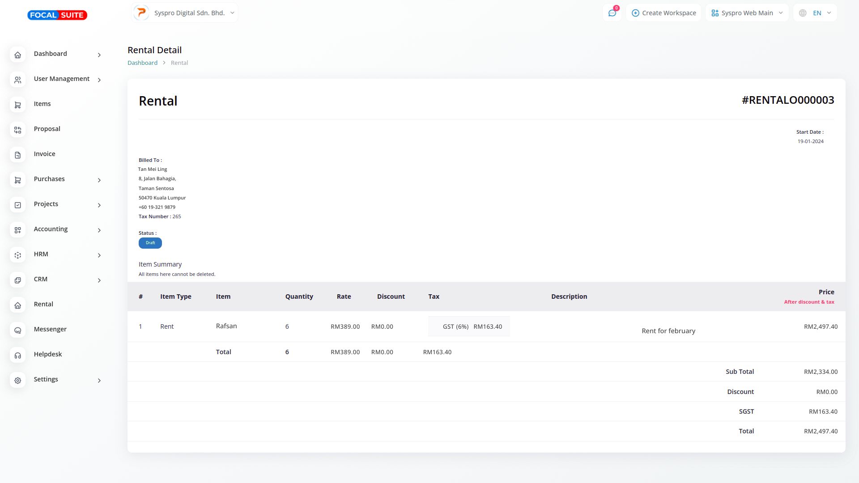The width and height of the screenshot is (859, 483).
Task: Click the Create Workspace button
Action: 663,13
